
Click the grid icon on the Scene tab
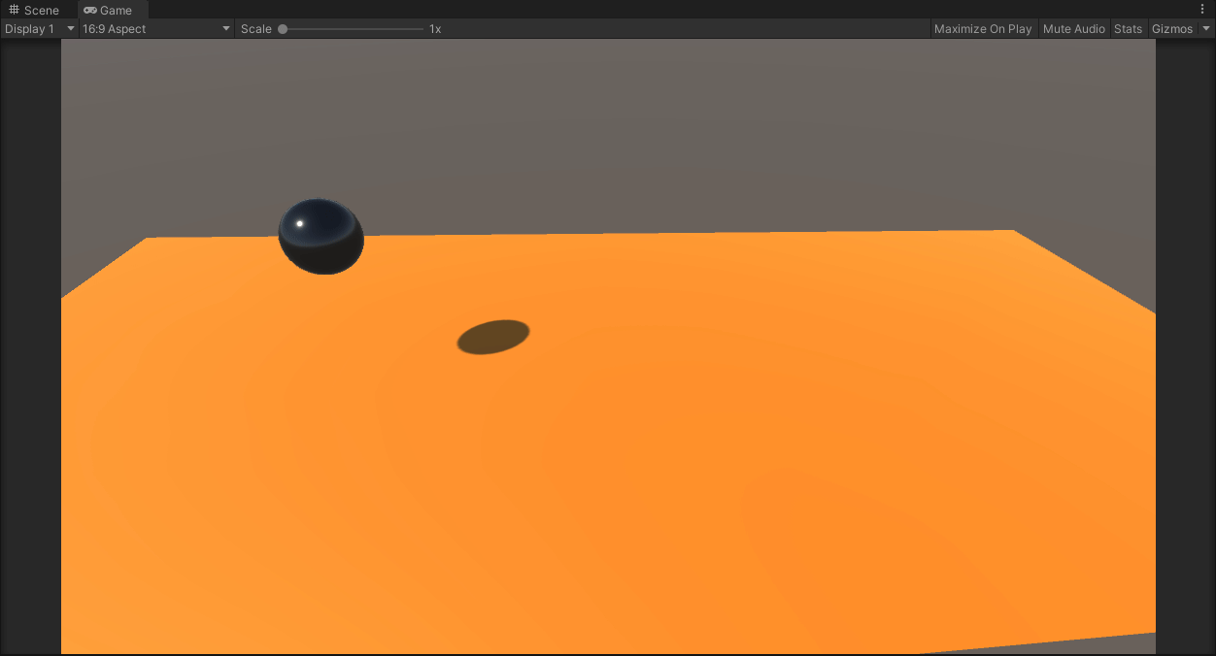click(x=12, y=10)
